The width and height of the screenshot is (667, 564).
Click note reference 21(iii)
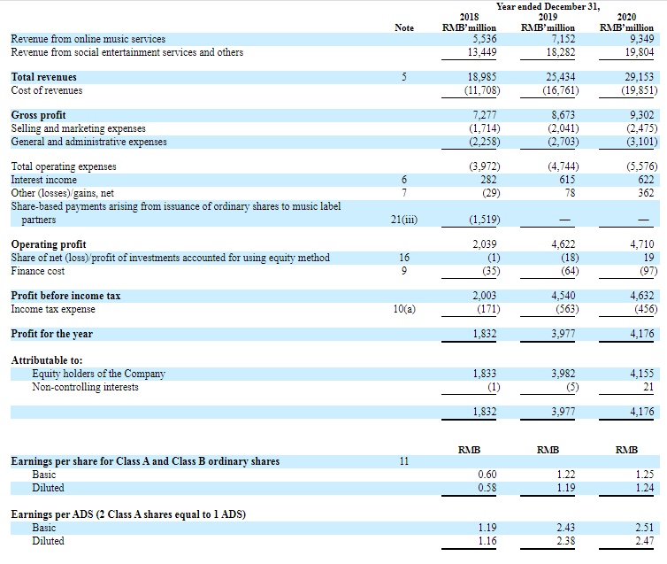pyautogui.click(x=404, y=220)
